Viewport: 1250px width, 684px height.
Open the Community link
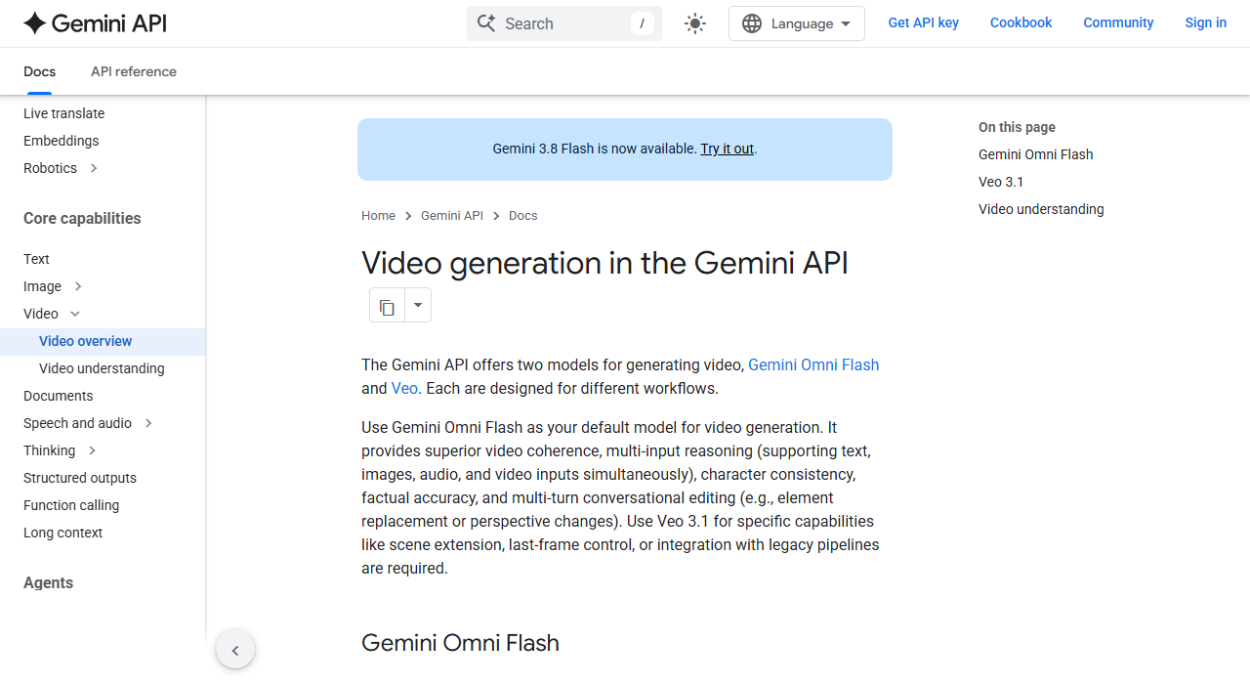(x=1118, y=22)
